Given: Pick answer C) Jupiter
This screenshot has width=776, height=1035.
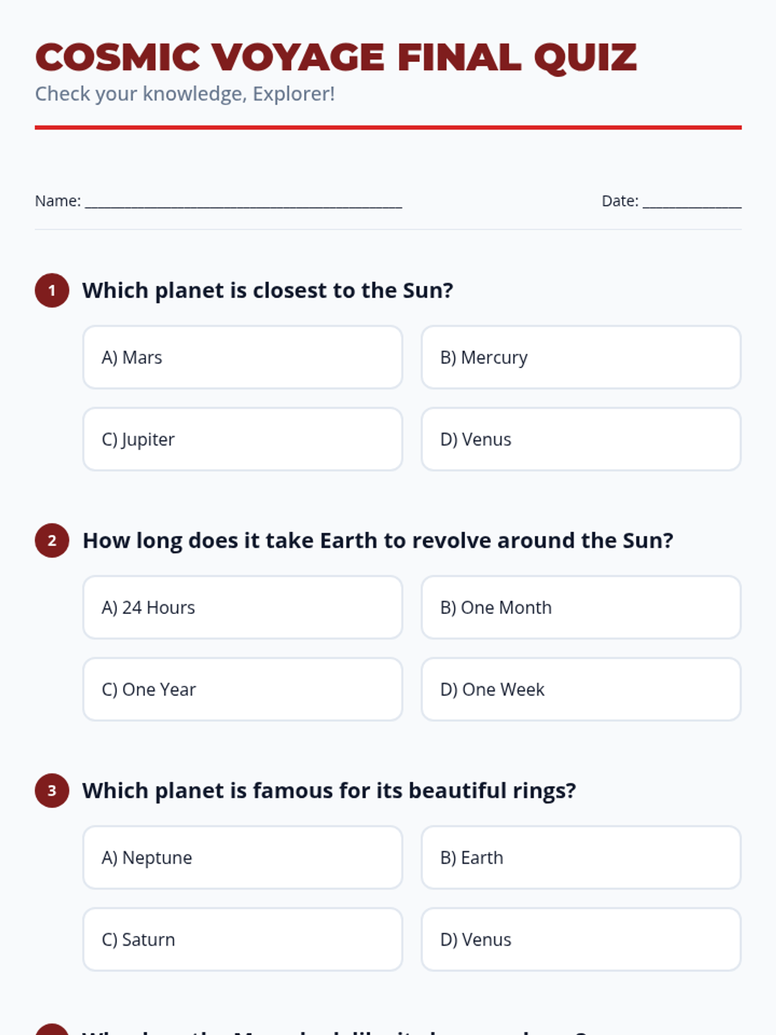Looking at the screenshot, I should (242, 439).
